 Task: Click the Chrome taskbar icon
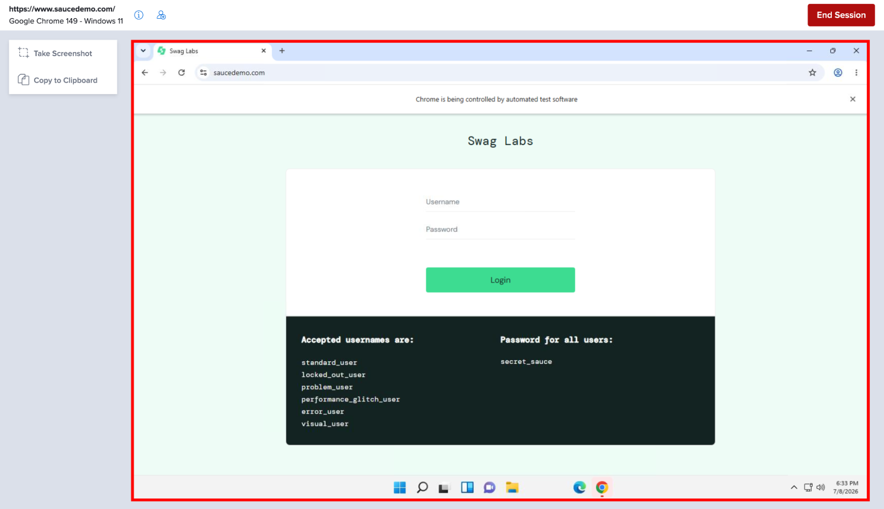[602, 487]
